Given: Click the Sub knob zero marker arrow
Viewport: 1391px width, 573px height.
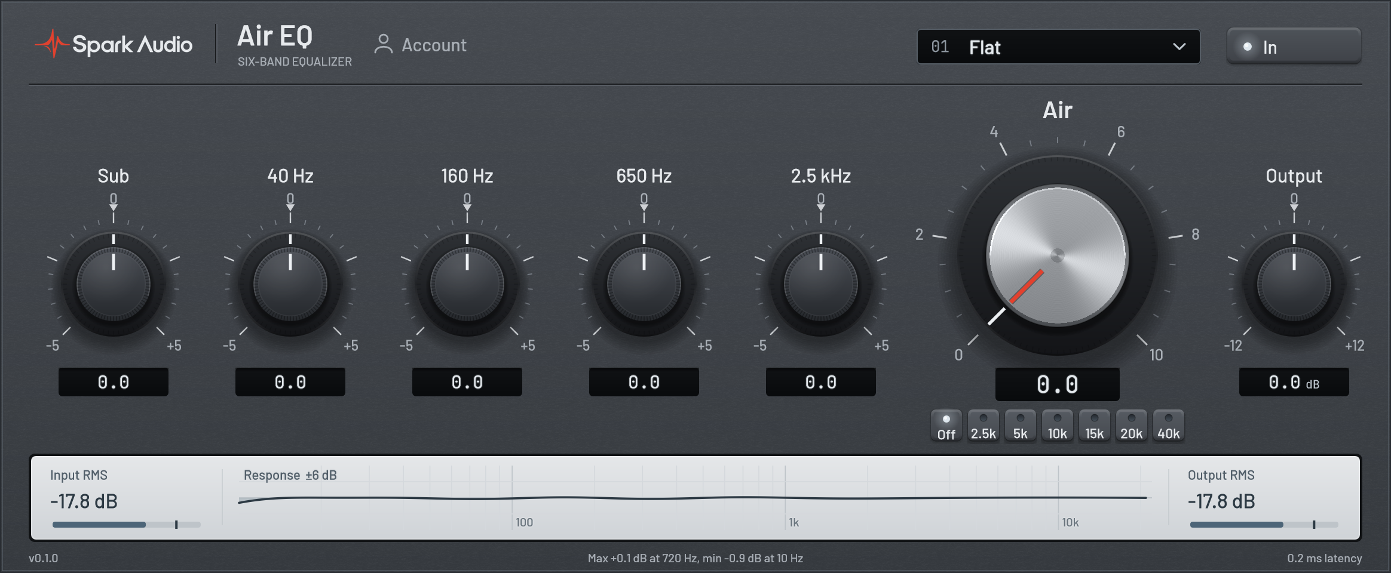Looking at the screenshot, I should pyautogui.click(x=114, y=207).
